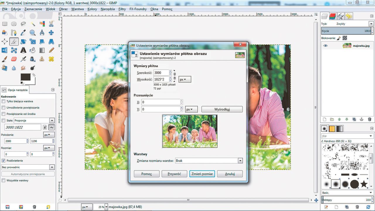Enable 'Powiększanie od środka' checkbox

click(4, 114)
